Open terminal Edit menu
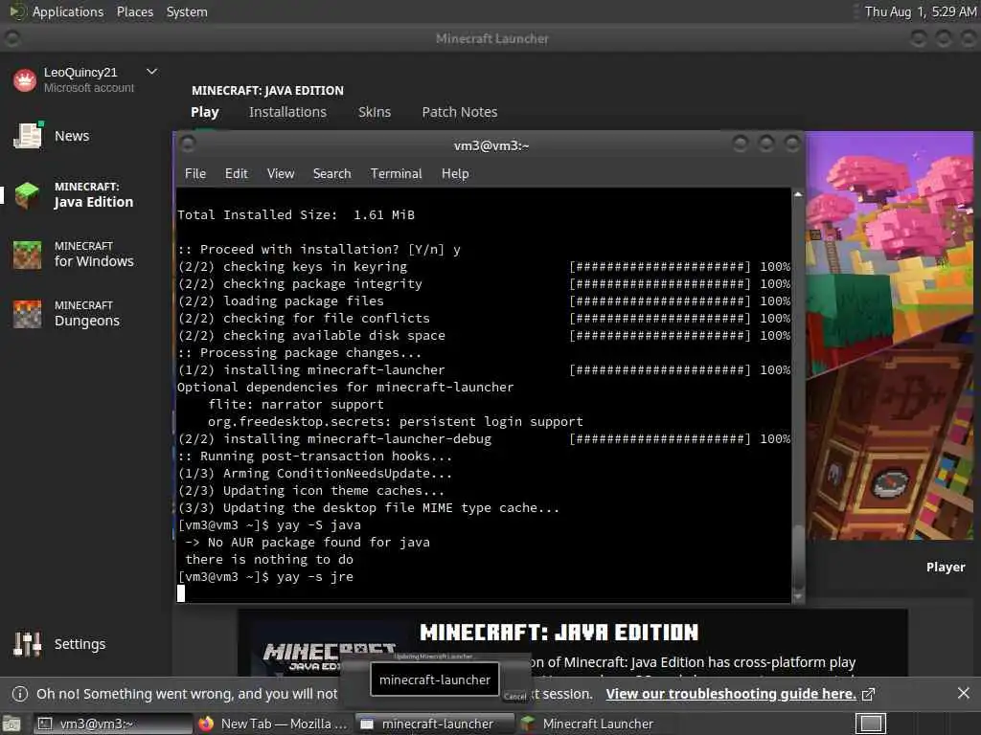Viewport: 981px width, 735px height. (236, 173)
